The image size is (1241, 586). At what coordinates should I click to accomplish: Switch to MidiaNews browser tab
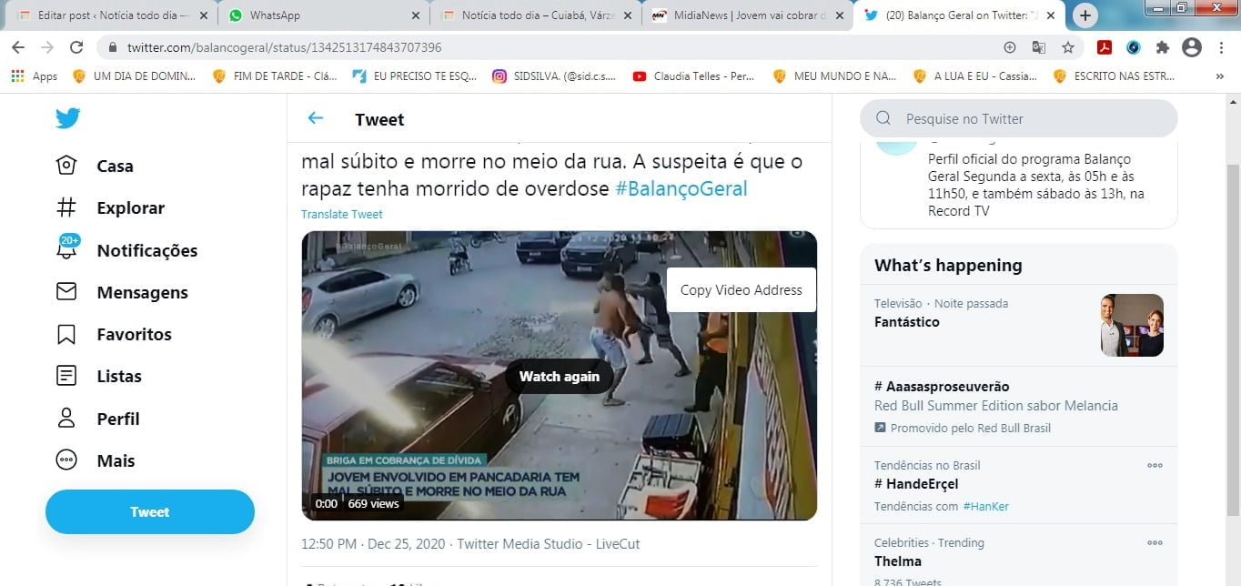coord(748,15)
